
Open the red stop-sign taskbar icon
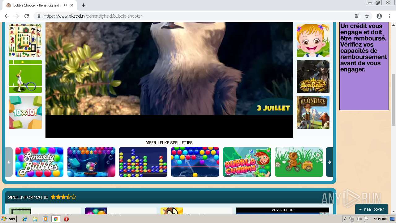coord(66,219)
